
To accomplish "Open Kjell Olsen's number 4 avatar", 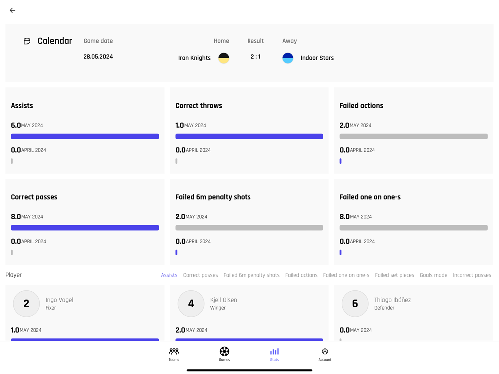I will pyautogui.click(x=191, y=303).
